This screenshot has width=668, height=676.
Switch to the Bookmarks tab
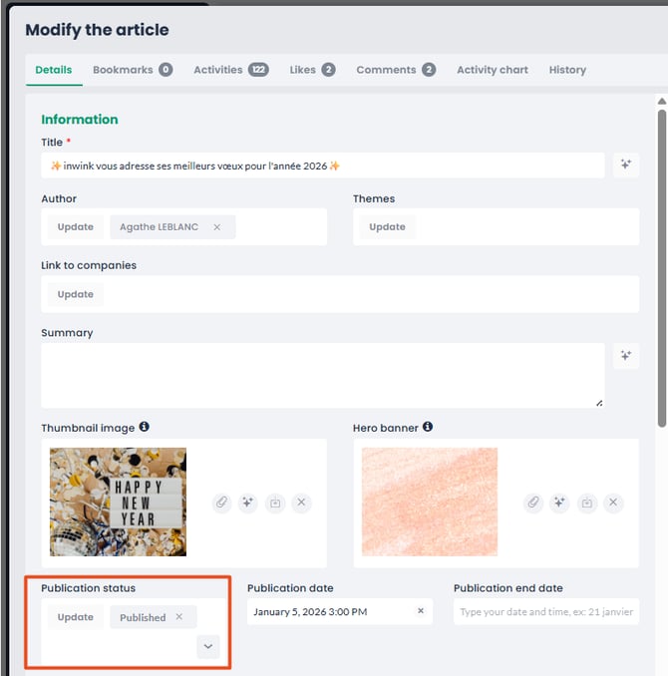point(132,70)
